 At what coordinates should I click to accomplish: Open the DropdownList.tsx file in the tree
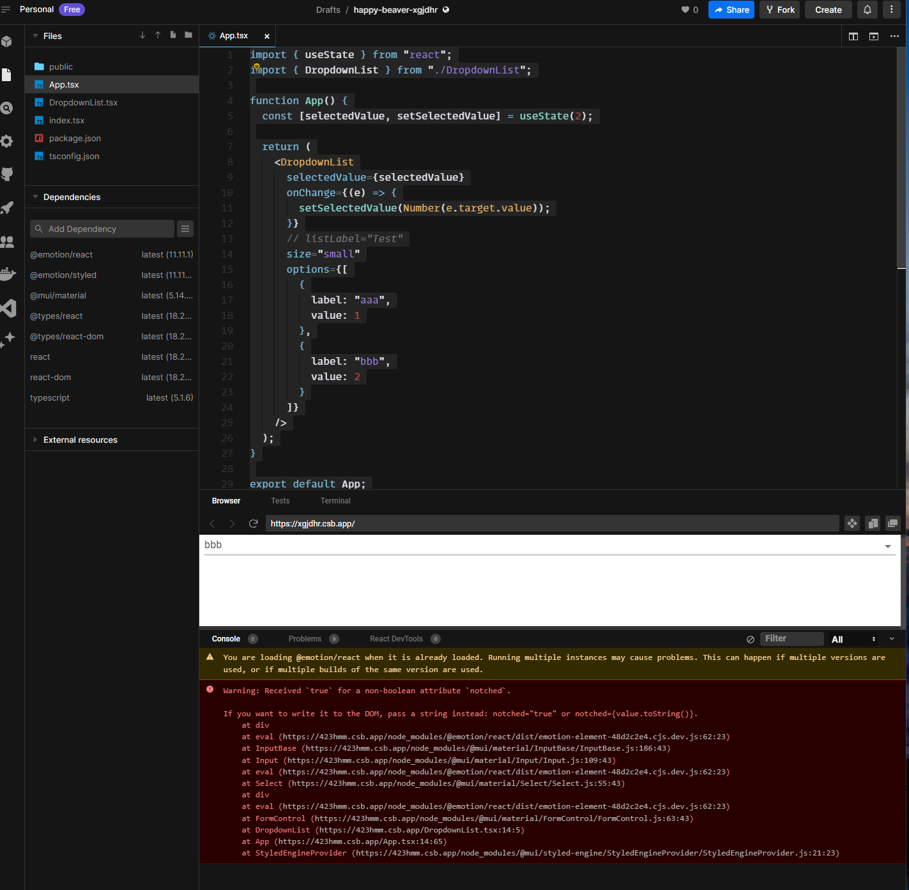(83, 102)
